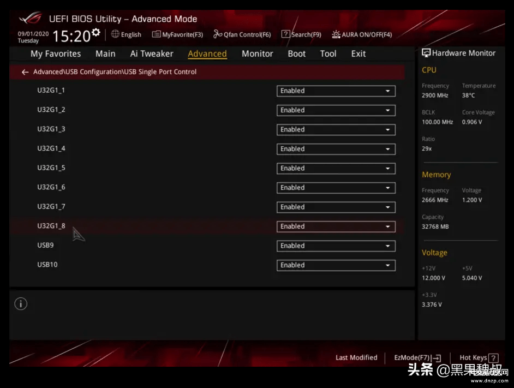Open the U32G1_5 dropdown
Image resolution: width=514 pixels, height=388 pixels.
(336, 168)
